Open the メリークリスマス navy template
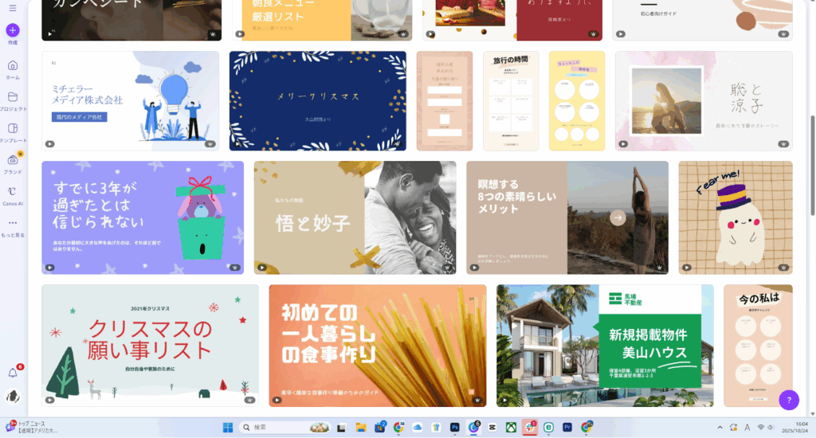Viewport: 816px width, 438px height. pyautogui.click(x=317, y=100)
